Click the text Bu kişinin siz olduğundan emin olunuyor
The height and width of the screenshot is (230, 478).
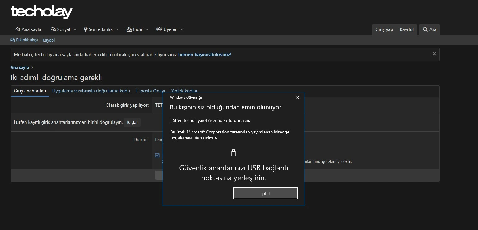point(225,107)
